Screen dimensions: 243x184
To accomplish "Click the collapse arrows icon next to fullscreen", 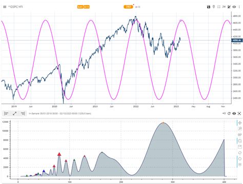I will tap(224, 7).
